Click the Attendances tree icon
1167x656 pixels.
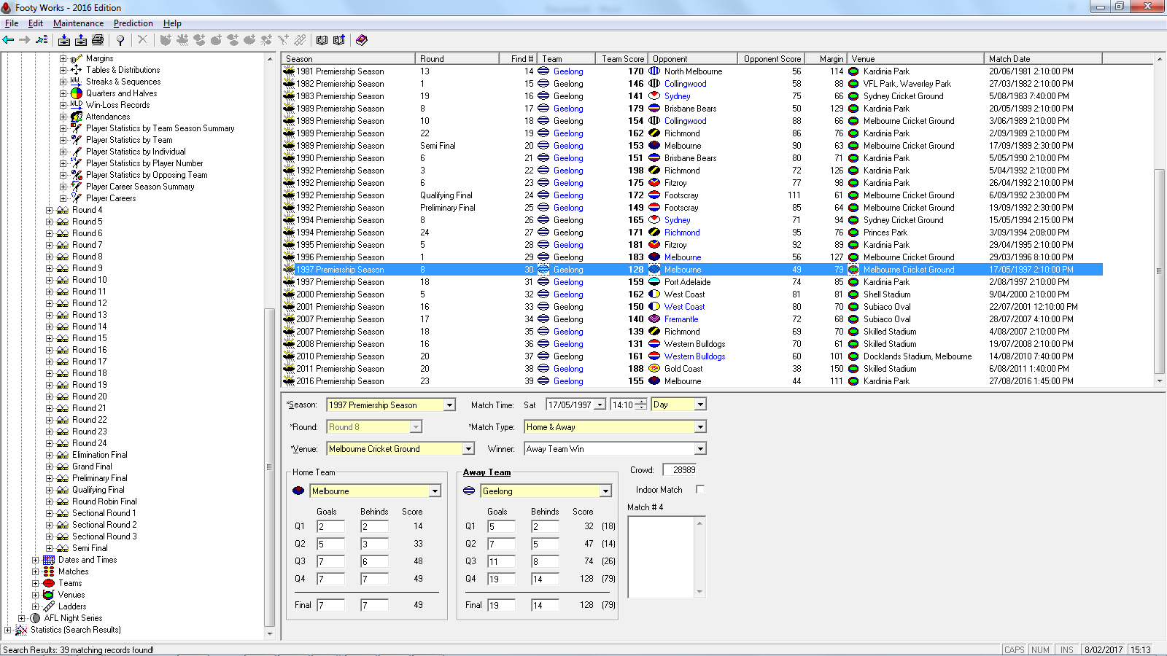coord(77,117)
